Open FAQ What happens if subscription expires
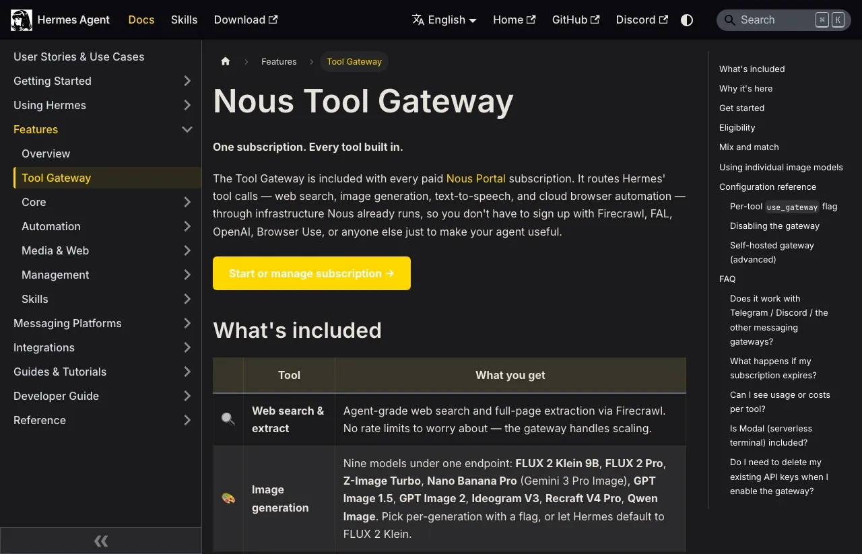862x554 pixels. [x=773, y=368]
